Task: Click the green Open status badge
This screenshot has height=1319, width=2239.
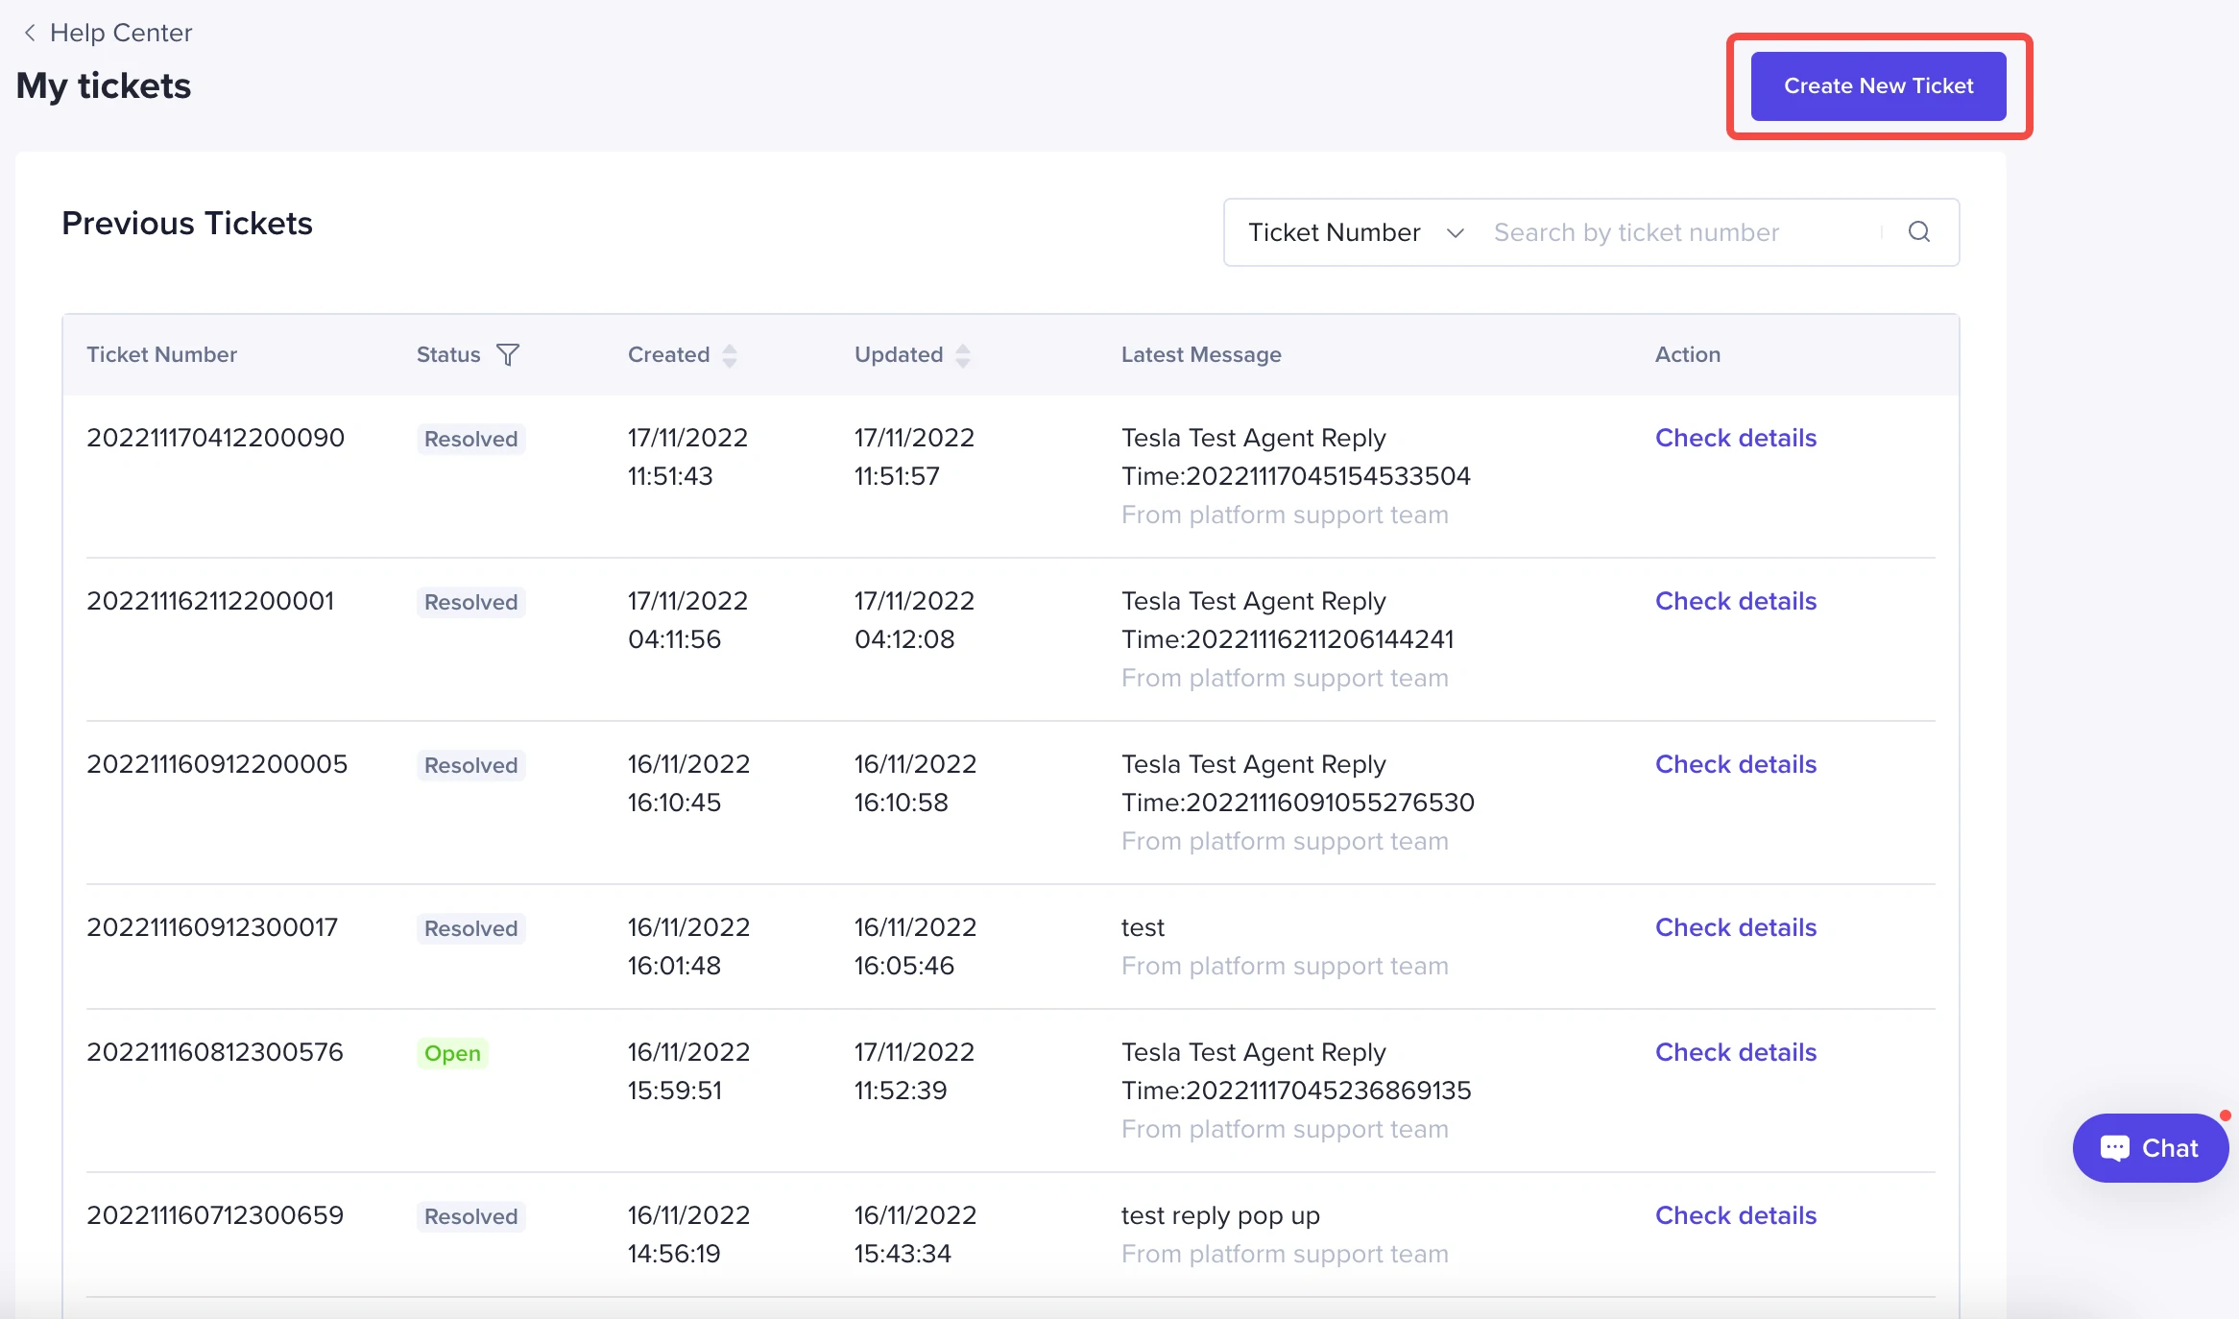Action: (452, 1053)
